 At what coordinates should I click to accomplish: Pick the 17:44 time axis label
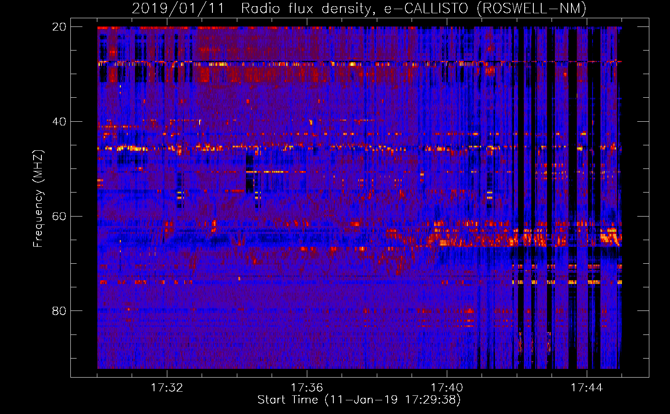[587, 388]
